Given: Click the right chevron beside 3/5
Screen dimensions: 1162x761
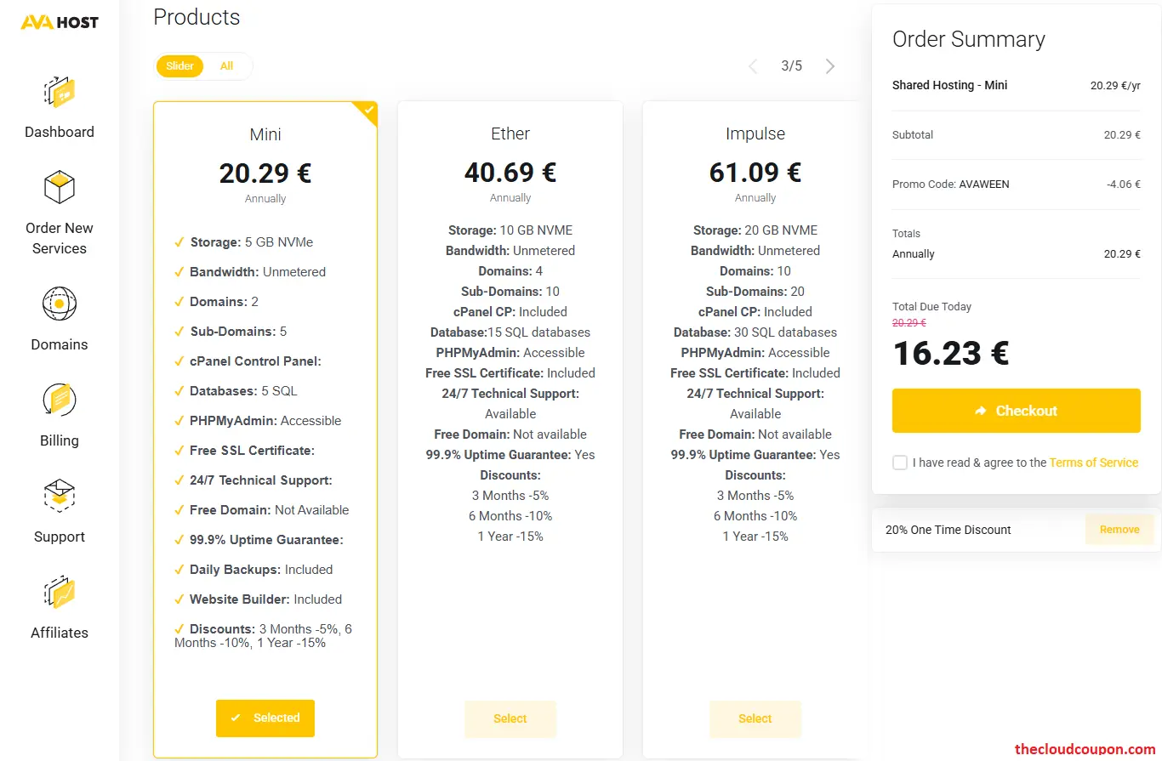Looking at the screenshot, I should click(x=829, y=65).
